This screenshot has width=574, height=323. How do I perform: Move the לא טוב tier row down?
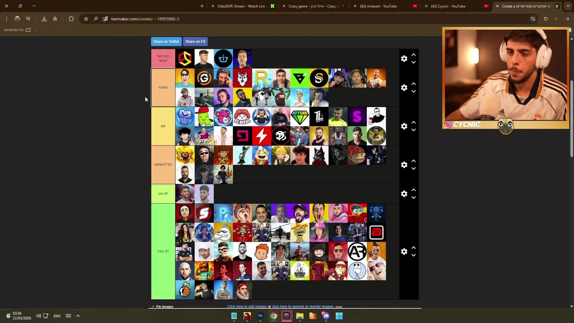pyautogui.click(x=413, y=197)
